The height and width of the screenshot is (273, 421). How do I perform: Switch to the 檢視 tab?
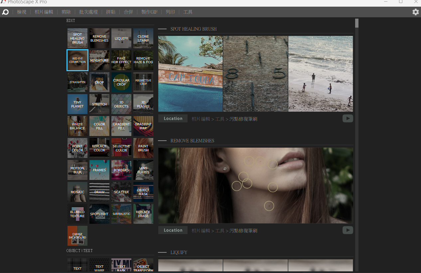[x=22, y=12]
